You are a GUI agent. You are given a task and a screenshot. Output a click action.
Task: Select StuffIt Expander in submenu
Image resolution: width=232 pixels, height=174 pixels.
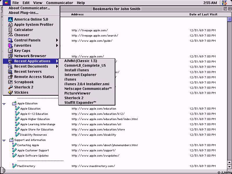click(87, 103)
